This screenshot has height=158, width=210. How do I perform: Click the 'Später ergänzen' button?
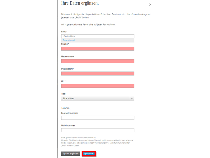(x=71, y=154)
